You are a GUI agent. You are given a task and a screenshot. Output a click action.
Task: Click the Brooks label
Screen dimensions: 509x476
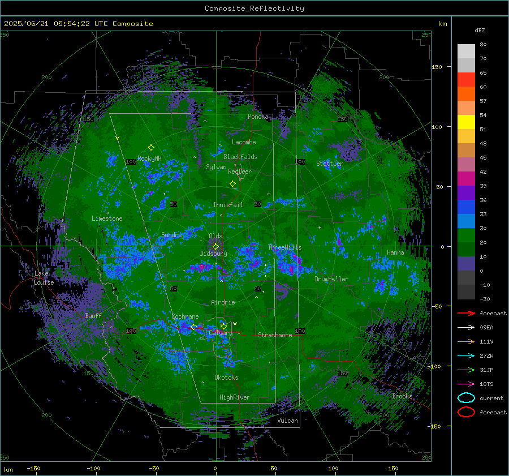point(402,396)
